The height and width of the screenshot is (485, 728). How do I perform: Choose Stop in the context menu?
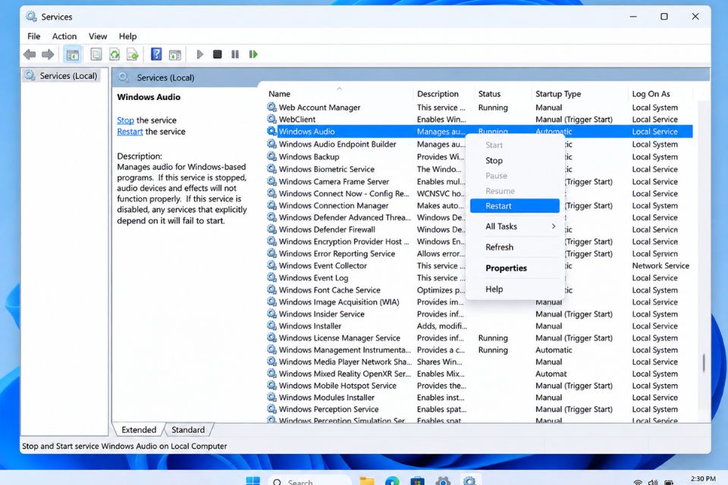tap(515, 160)
